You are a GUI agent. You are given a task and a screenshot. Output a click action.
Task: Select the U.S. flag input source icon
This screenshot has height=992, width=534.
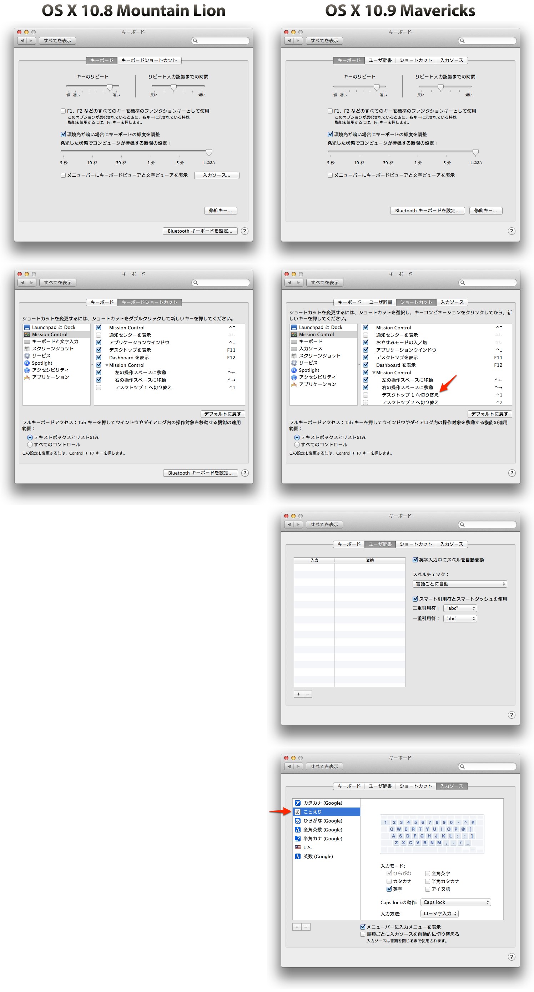point(297,847)
